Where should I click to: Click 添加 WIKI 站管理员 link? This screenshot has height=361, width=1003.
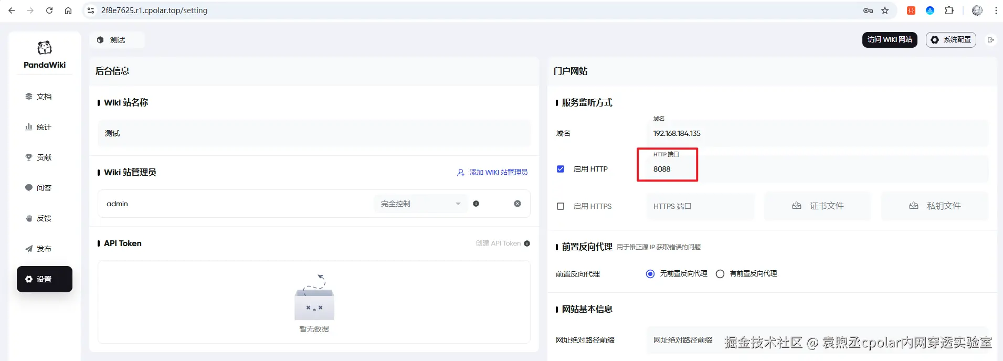[492, 172]
